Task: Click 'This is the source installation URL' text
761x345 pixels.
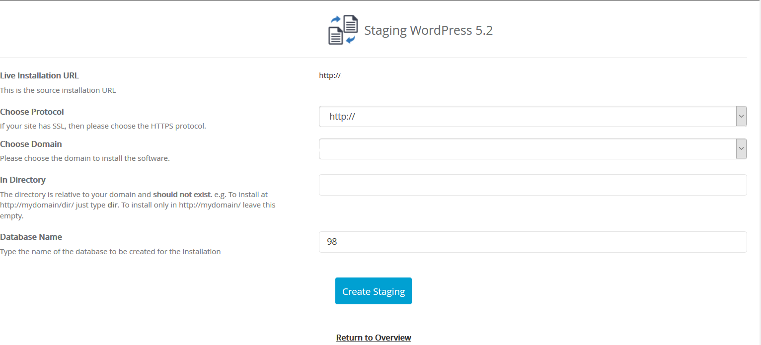Action: point(58,90)
